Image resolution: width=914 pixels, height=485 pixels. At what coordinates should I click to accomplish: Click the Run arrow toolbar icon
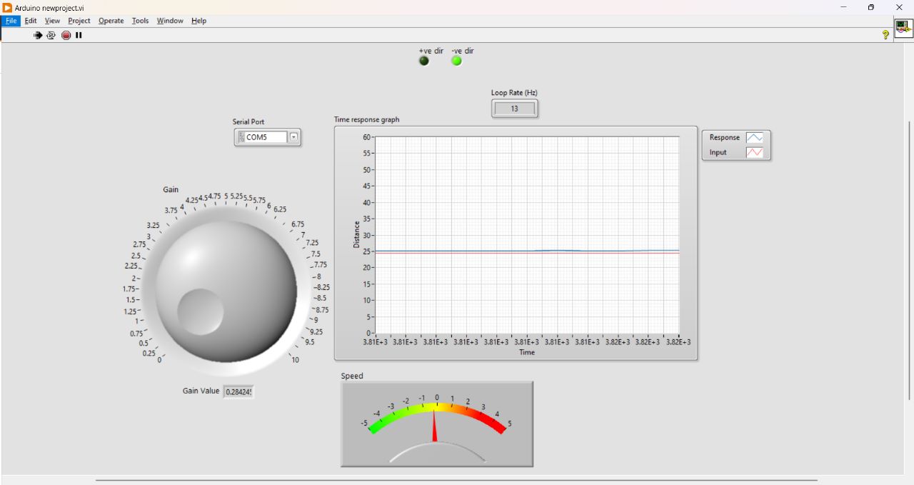38,35
